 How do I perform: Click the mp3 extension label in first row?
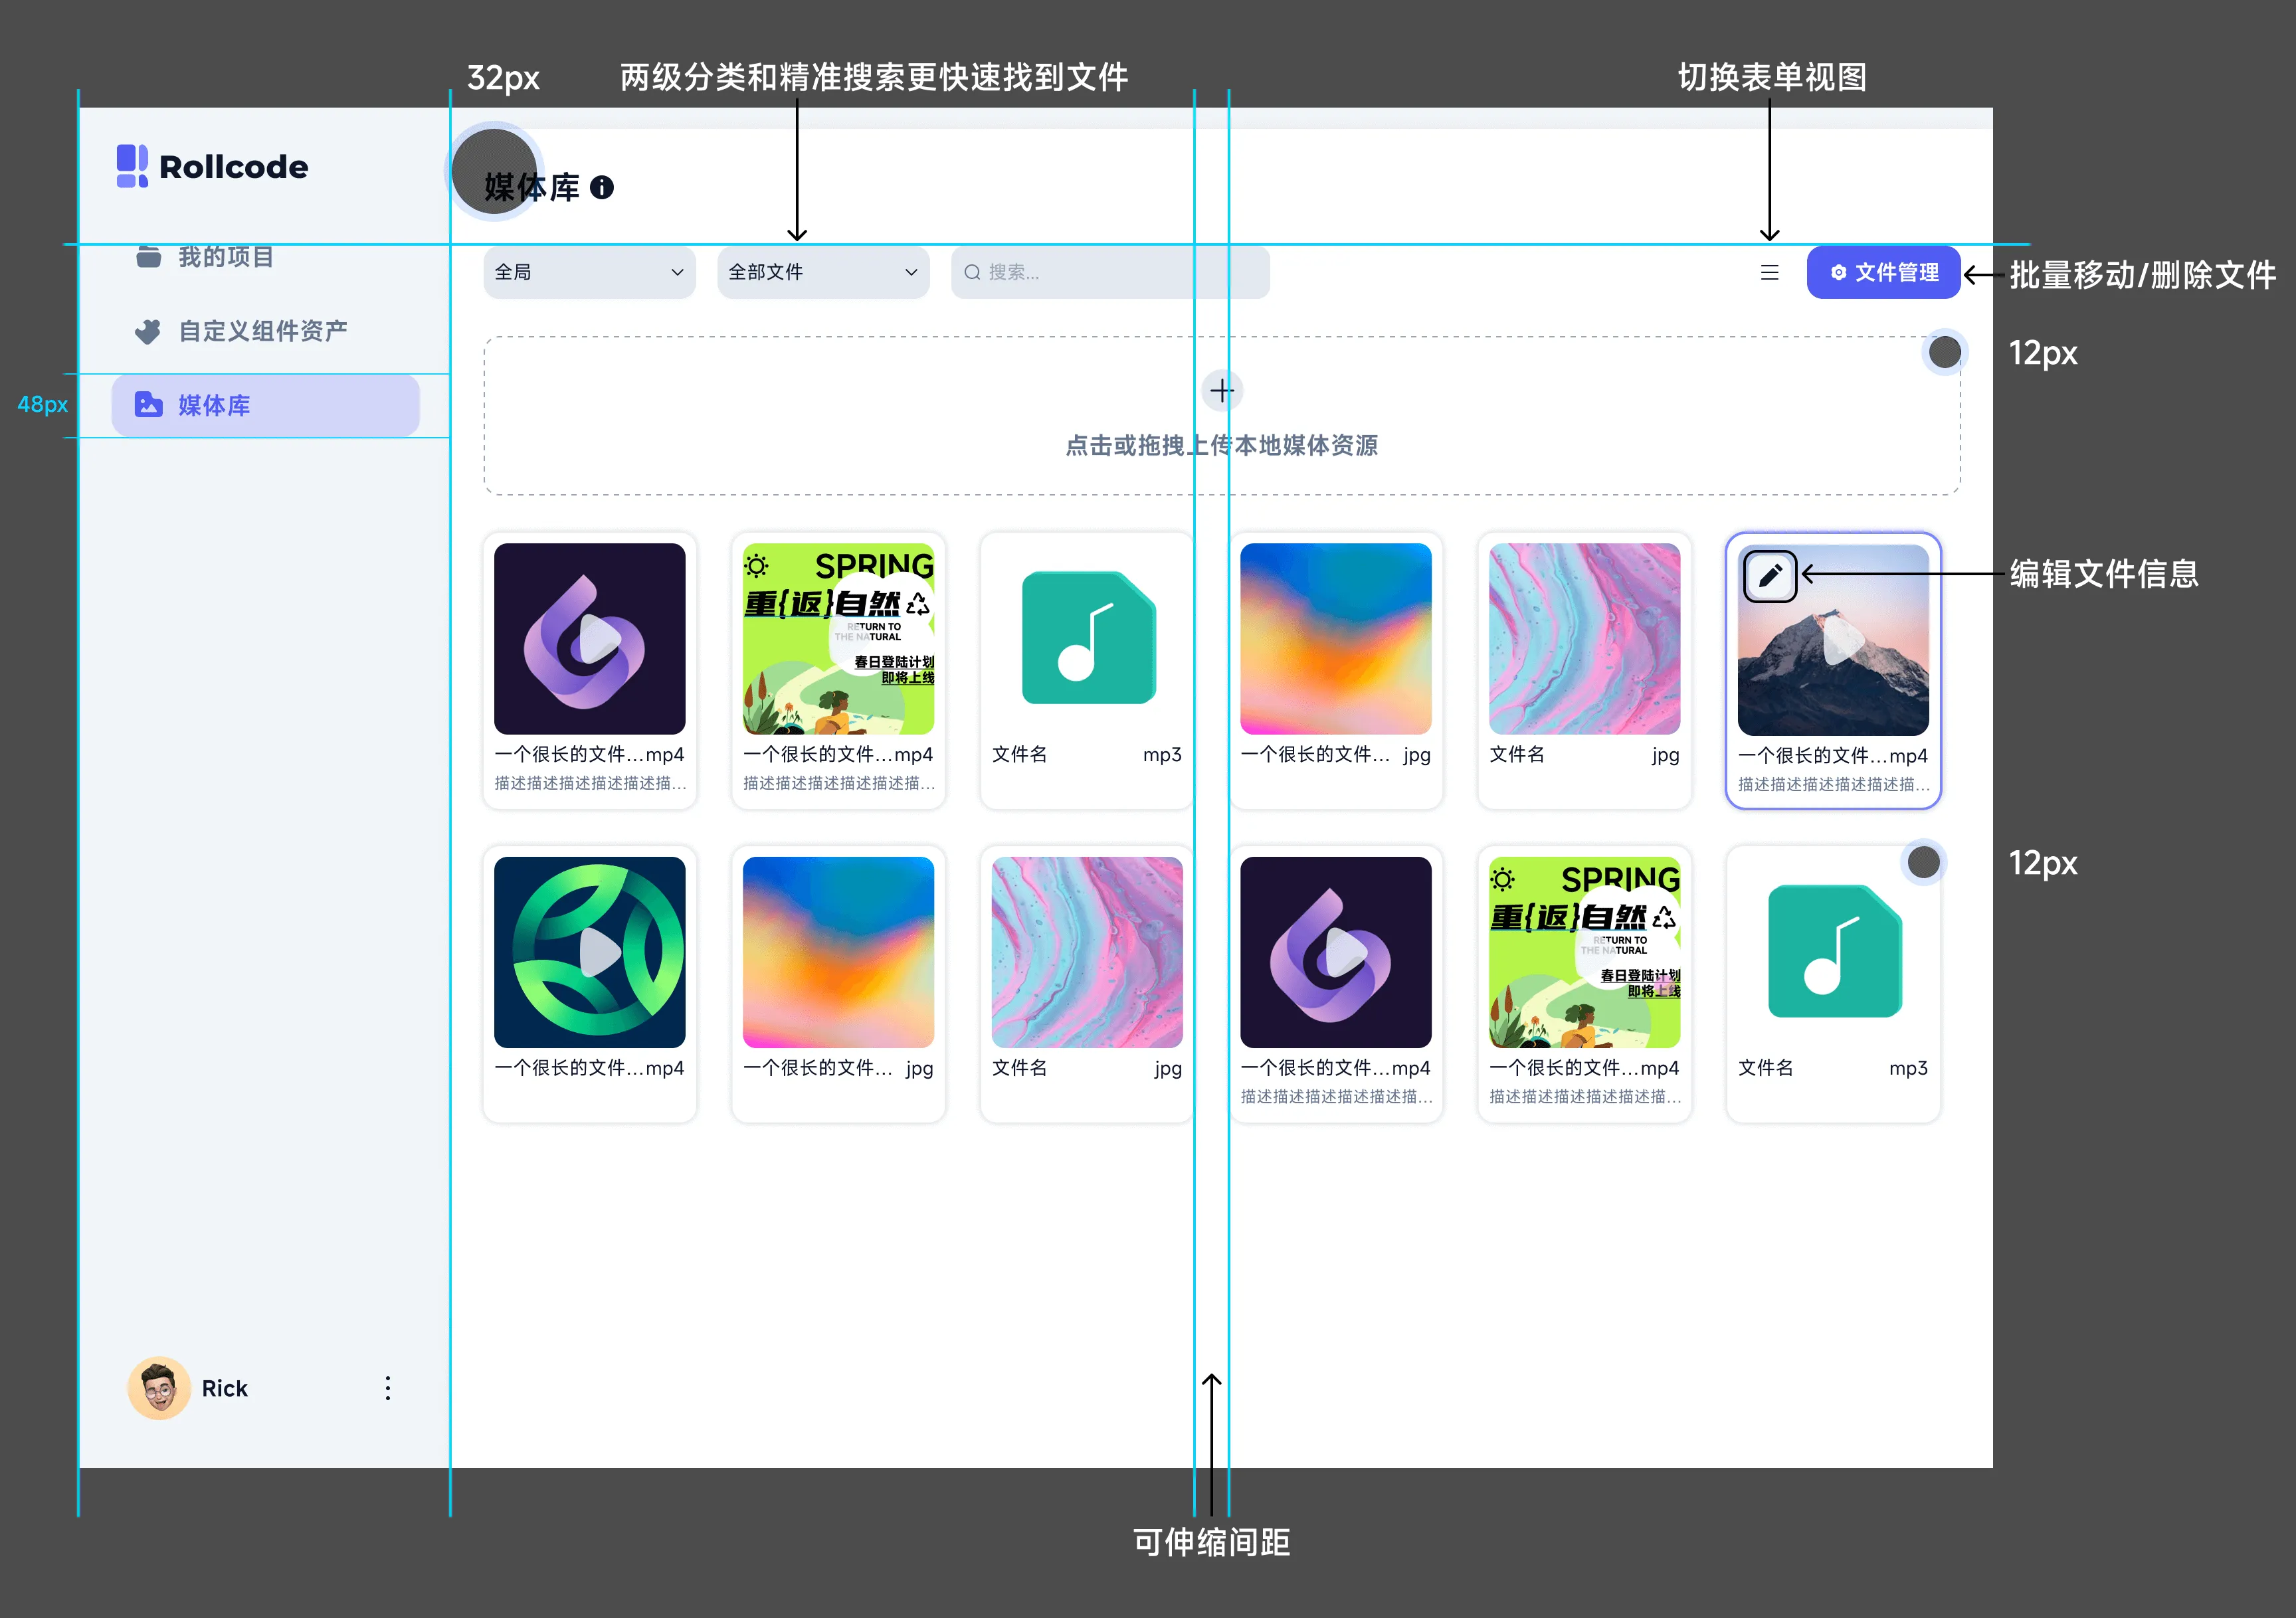[1162, 754]
